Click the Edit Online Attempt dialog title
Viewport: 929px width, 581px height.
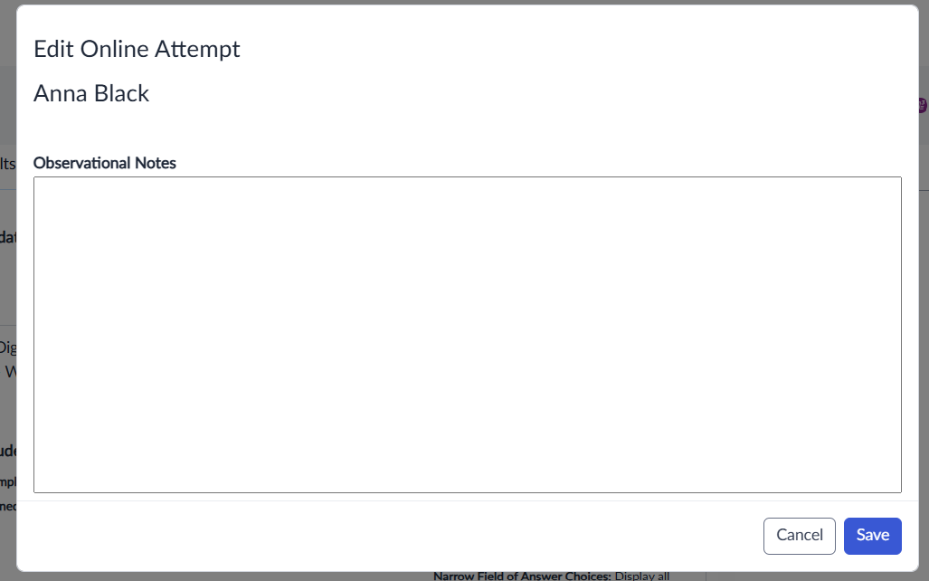pos(137,49)
